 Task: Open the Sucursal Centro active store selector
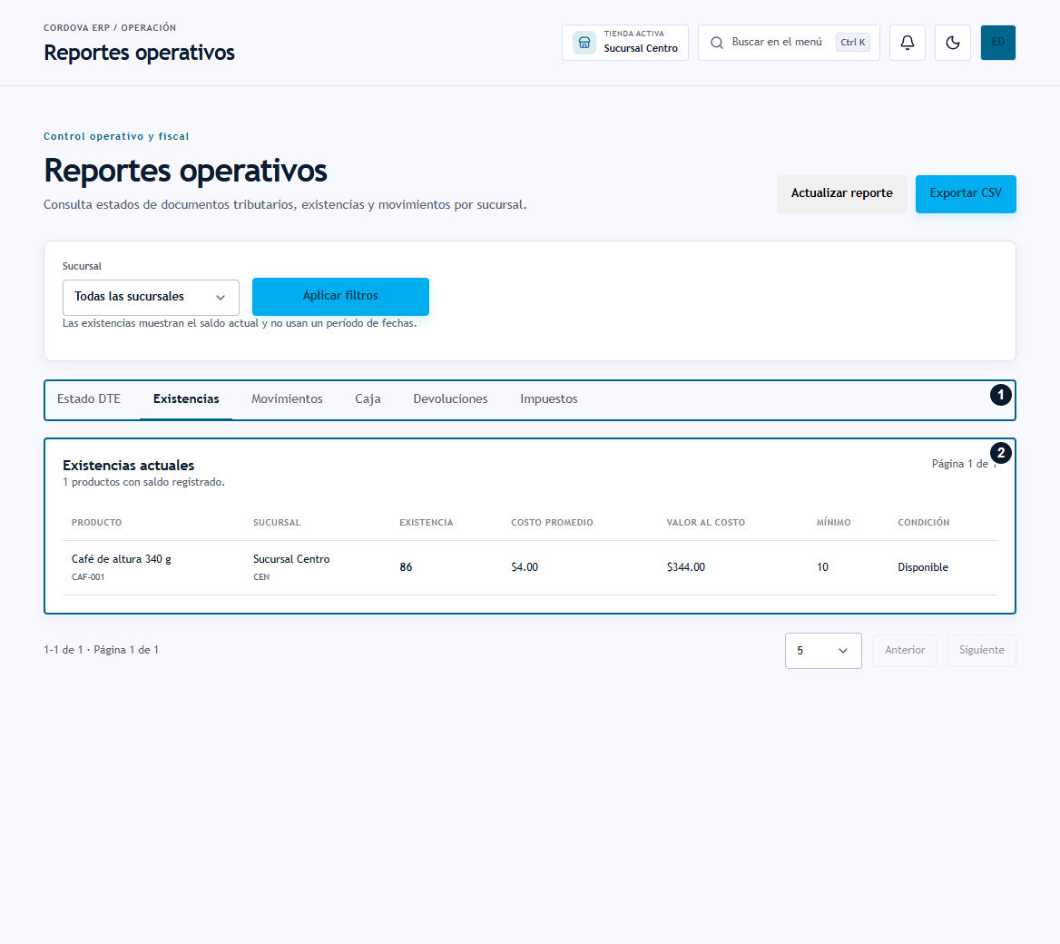[x=624, y=43]
